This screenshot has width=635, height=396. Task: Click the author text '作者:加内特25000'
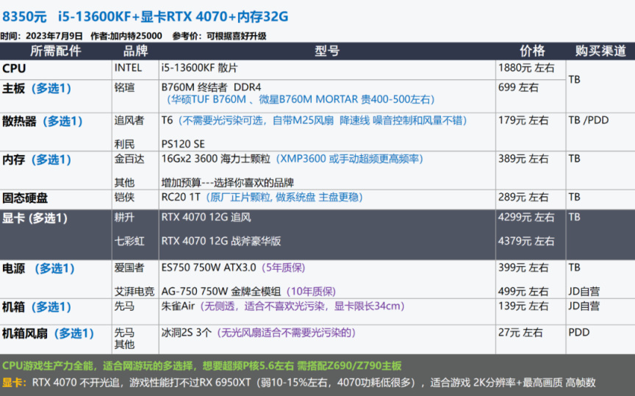click(126, 36)
